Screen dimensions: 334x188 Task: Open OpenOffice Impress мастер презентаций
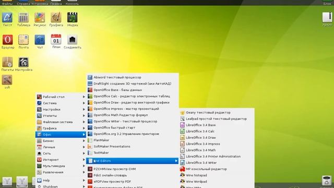132,109
